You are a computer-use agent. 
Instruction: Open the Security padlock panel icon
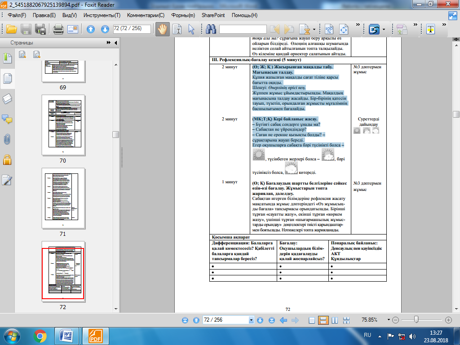(x=7, y=159)
